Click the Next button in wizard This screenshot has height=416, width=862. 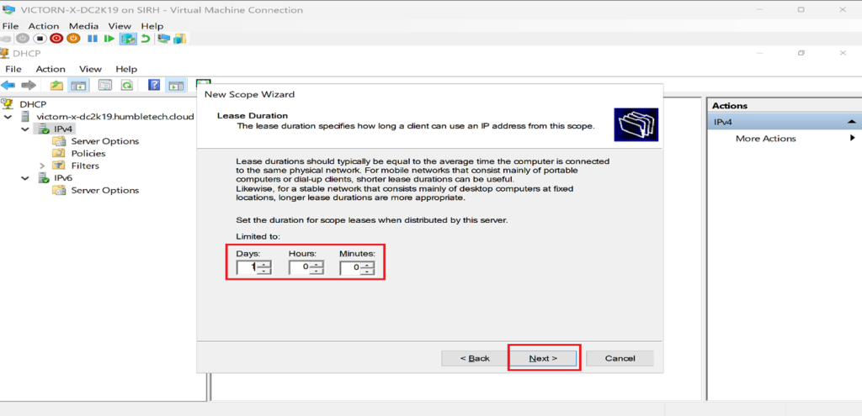tap(543, 358)
